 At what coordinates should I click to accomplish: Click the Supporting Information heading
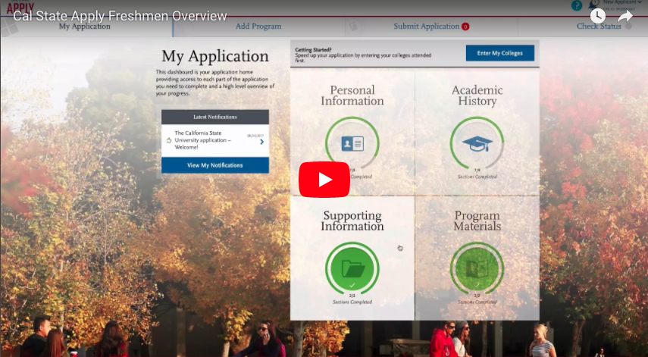tap(352, 221)
